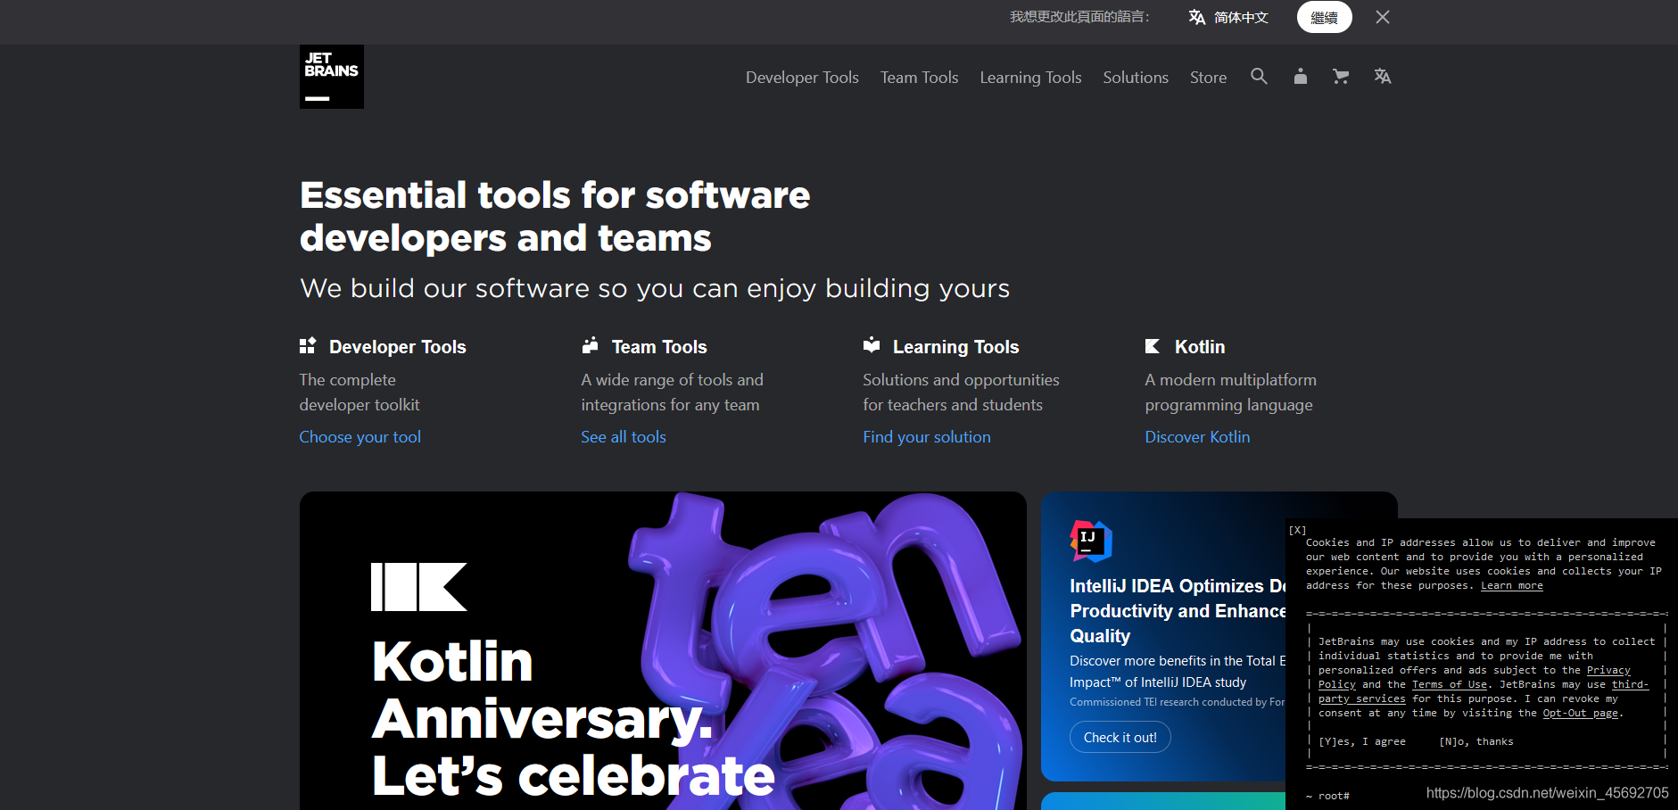This screenshot has width=1678, height=810.
Task: Click the Learning Tools section heading
Action: [955, 347]
